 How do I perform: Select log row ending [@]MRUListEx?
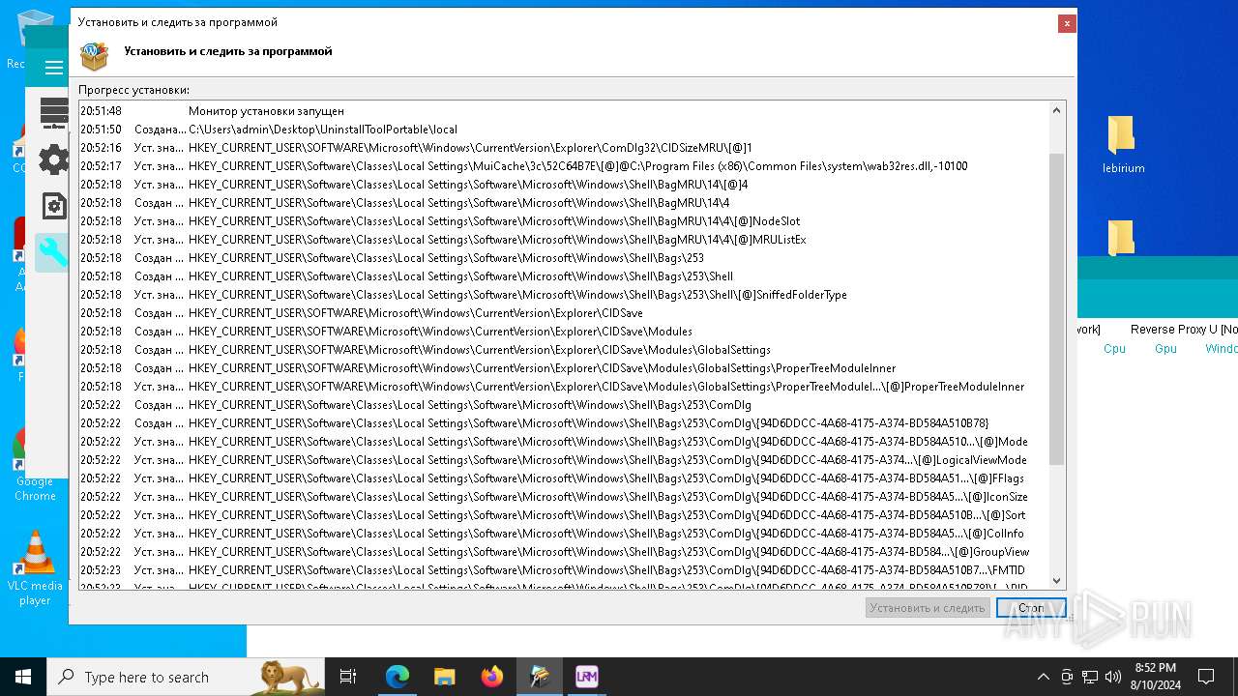563,240
